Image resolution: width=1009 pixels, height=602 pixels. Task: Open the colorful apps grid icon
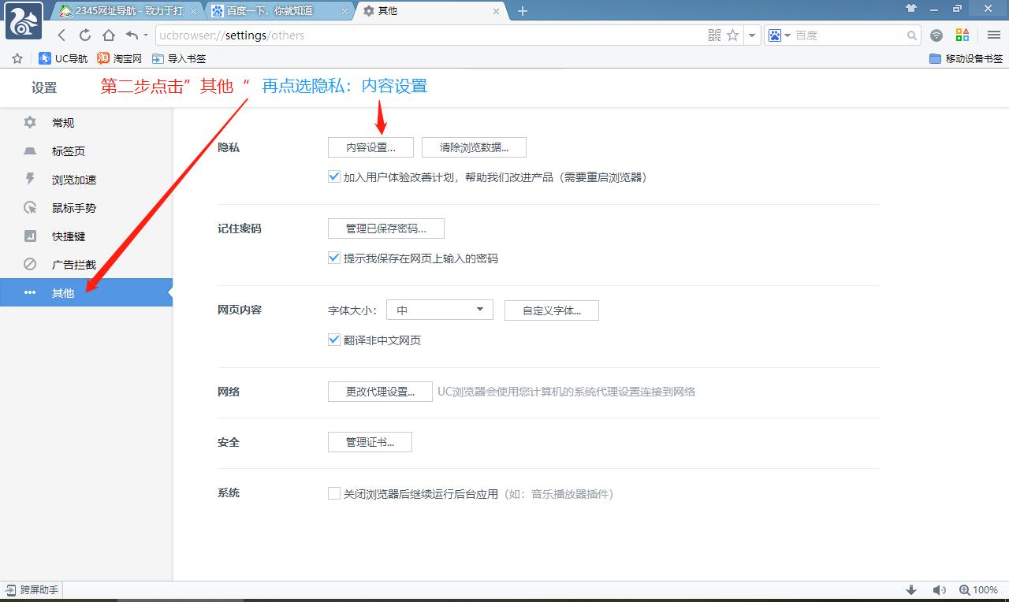click(x=962, y=35)
